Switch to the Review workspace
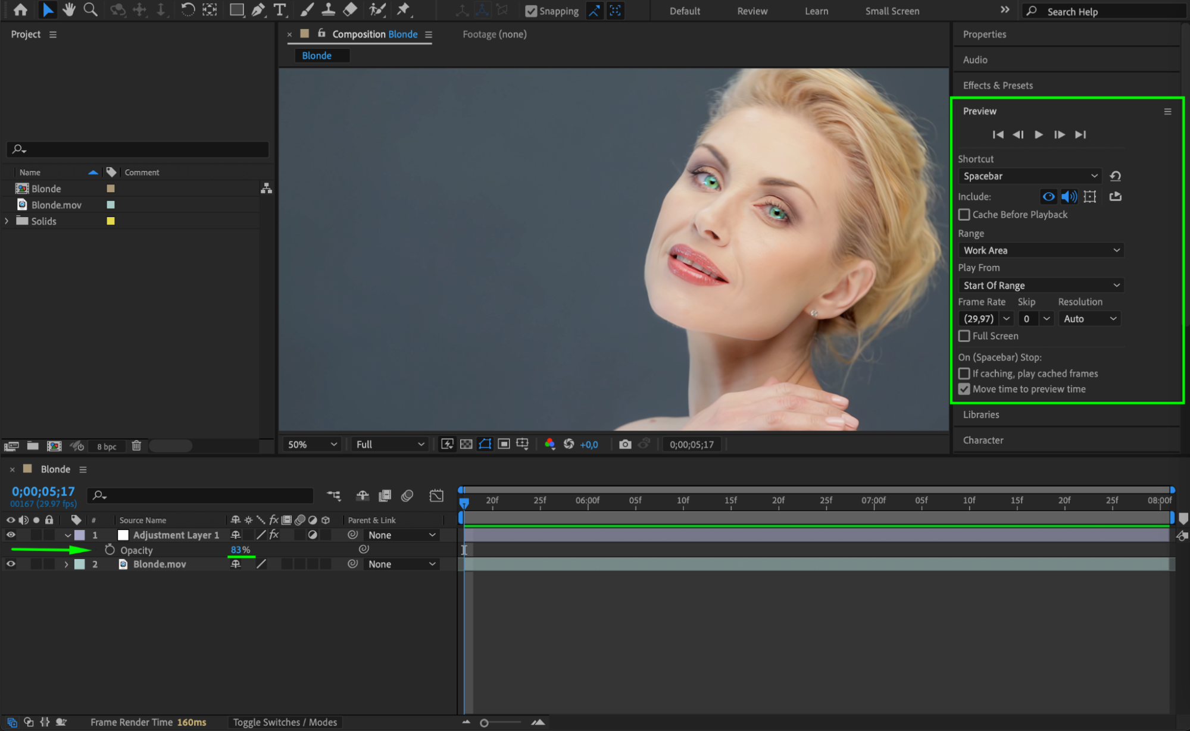The width and height of the screenshot is (1190, 731). coord(752,11)
